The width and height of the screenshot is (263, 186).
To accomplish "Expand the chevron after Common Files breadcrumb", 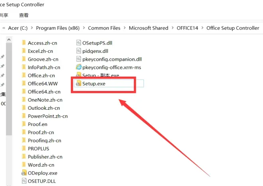I will tap(125, 28).
